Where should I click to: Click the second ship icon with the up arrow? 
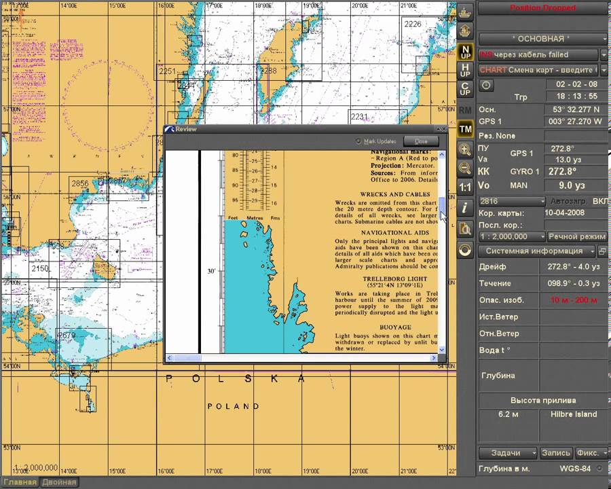click(x=465, y=30)
